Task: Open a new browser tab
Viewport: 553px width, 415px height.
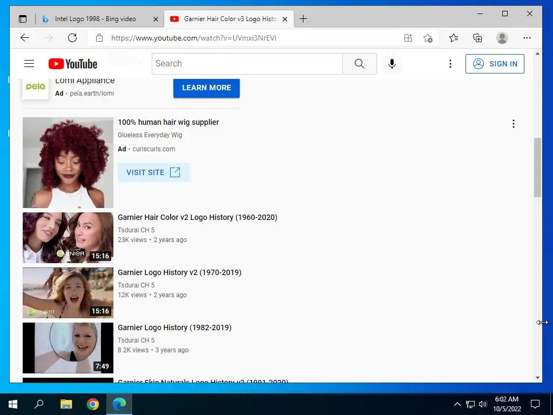Action: [303, 19]
